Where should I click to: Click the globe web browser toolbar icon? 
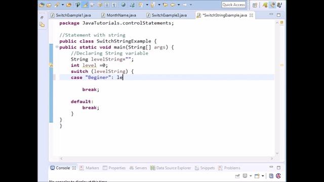click(123, 5)
